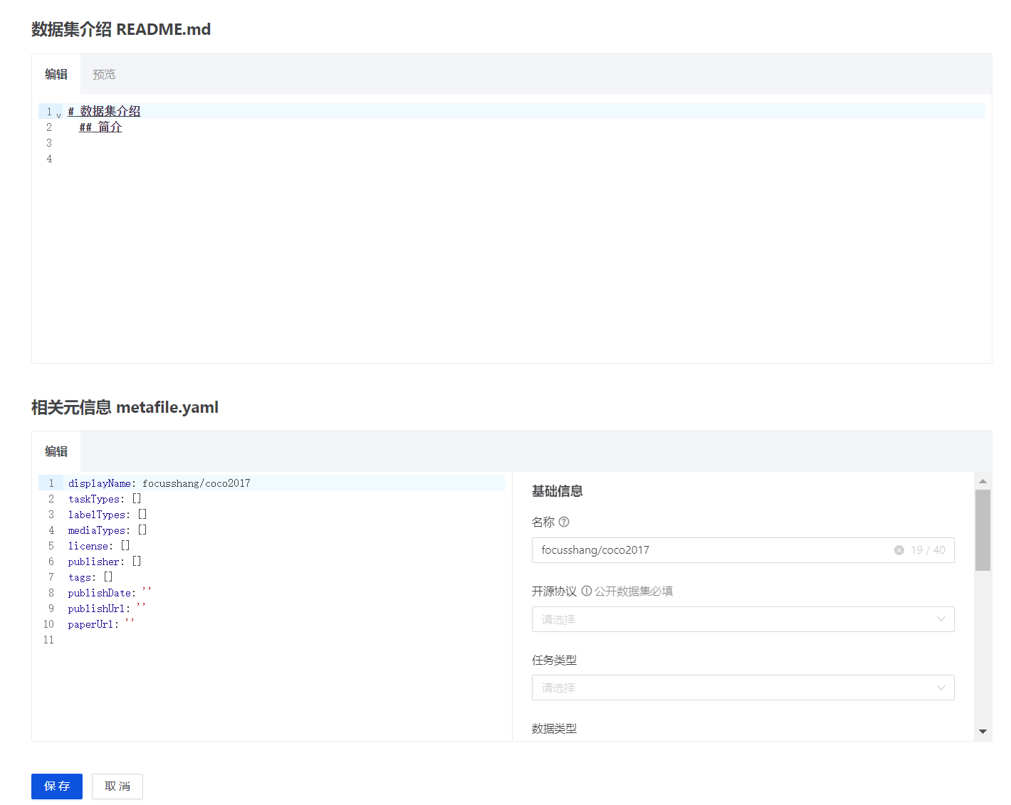The image size is (1011, 805).
Task: Click the 取消 button
Action: pos(117,786)
